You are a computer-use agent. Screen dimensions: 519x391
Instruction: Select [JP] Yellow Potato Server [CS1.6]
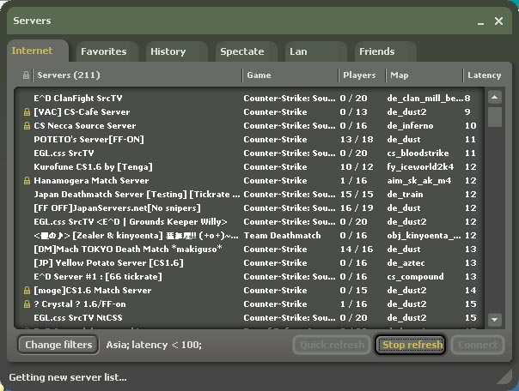(x=249, y=263)
